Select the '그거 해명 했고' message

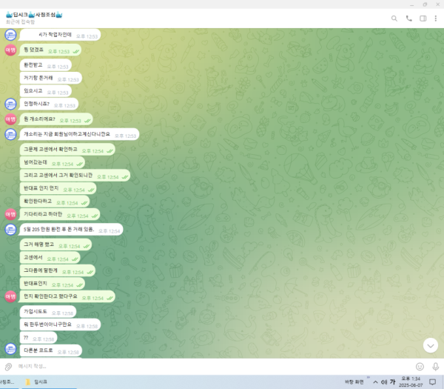55,245
